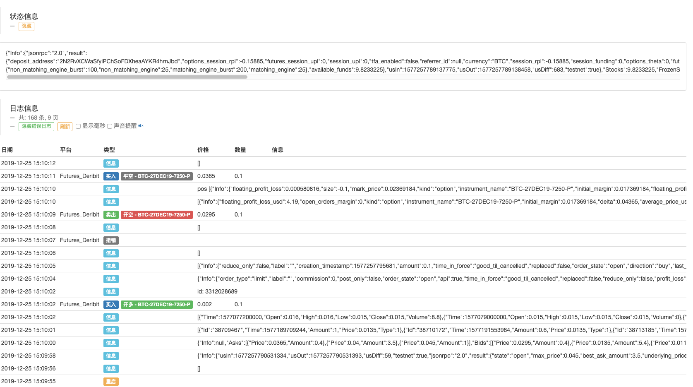Click quantity 0.1 in the 0.002 price row

tap(238, 304)
